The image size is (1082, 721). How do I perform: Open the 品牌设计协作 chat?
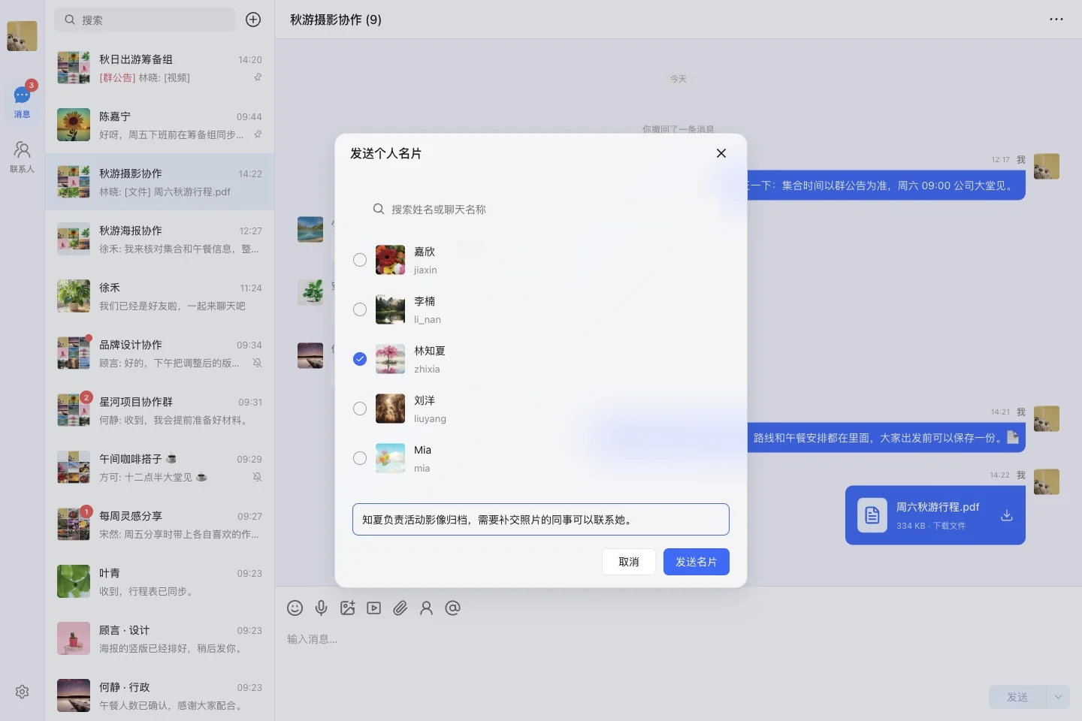[x=159, y=353]
